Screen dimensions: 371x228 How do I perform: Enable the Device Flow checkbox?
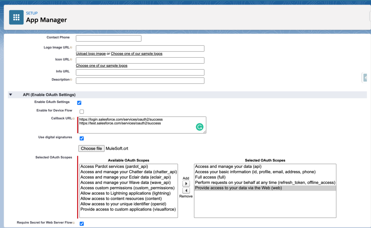point(82,112)
